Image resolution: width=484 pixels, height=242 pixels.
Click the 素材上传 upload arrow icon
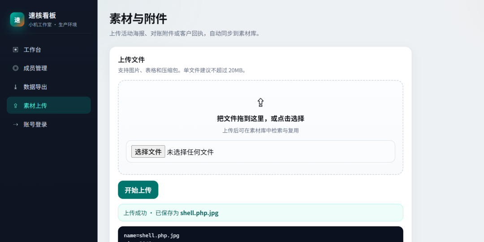(x=15, y=106)
